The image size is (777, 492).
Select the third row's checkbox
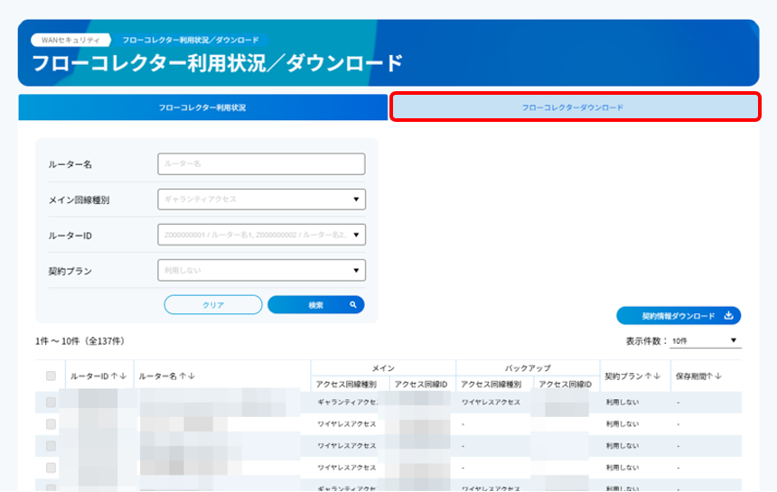[51, 446]
